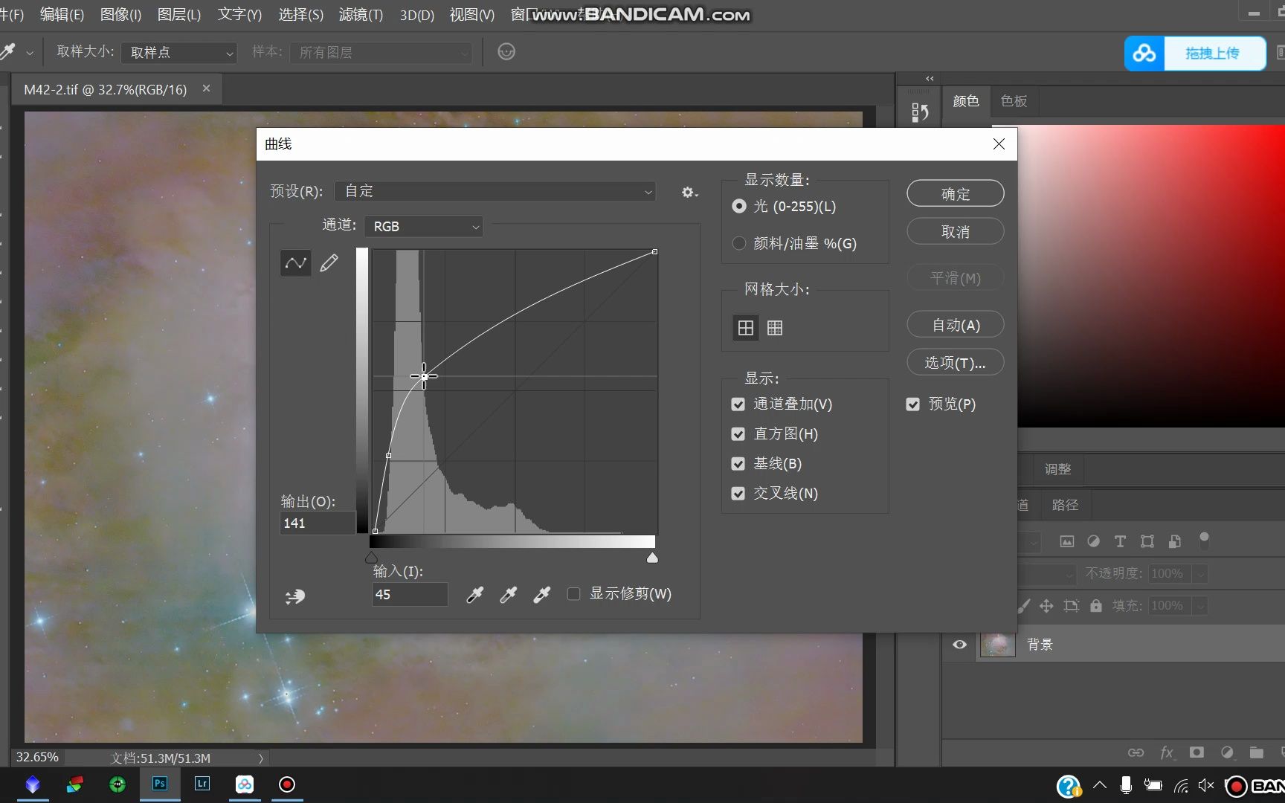Image resolution: width=1285 pixels, height=803 pixels.
Task: Click the Bandicam record icon in taskbar
Action: pos(287,784)
